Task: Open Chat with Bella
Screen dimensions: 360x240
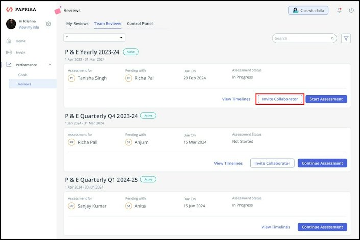Action: (x=308, y=10)
